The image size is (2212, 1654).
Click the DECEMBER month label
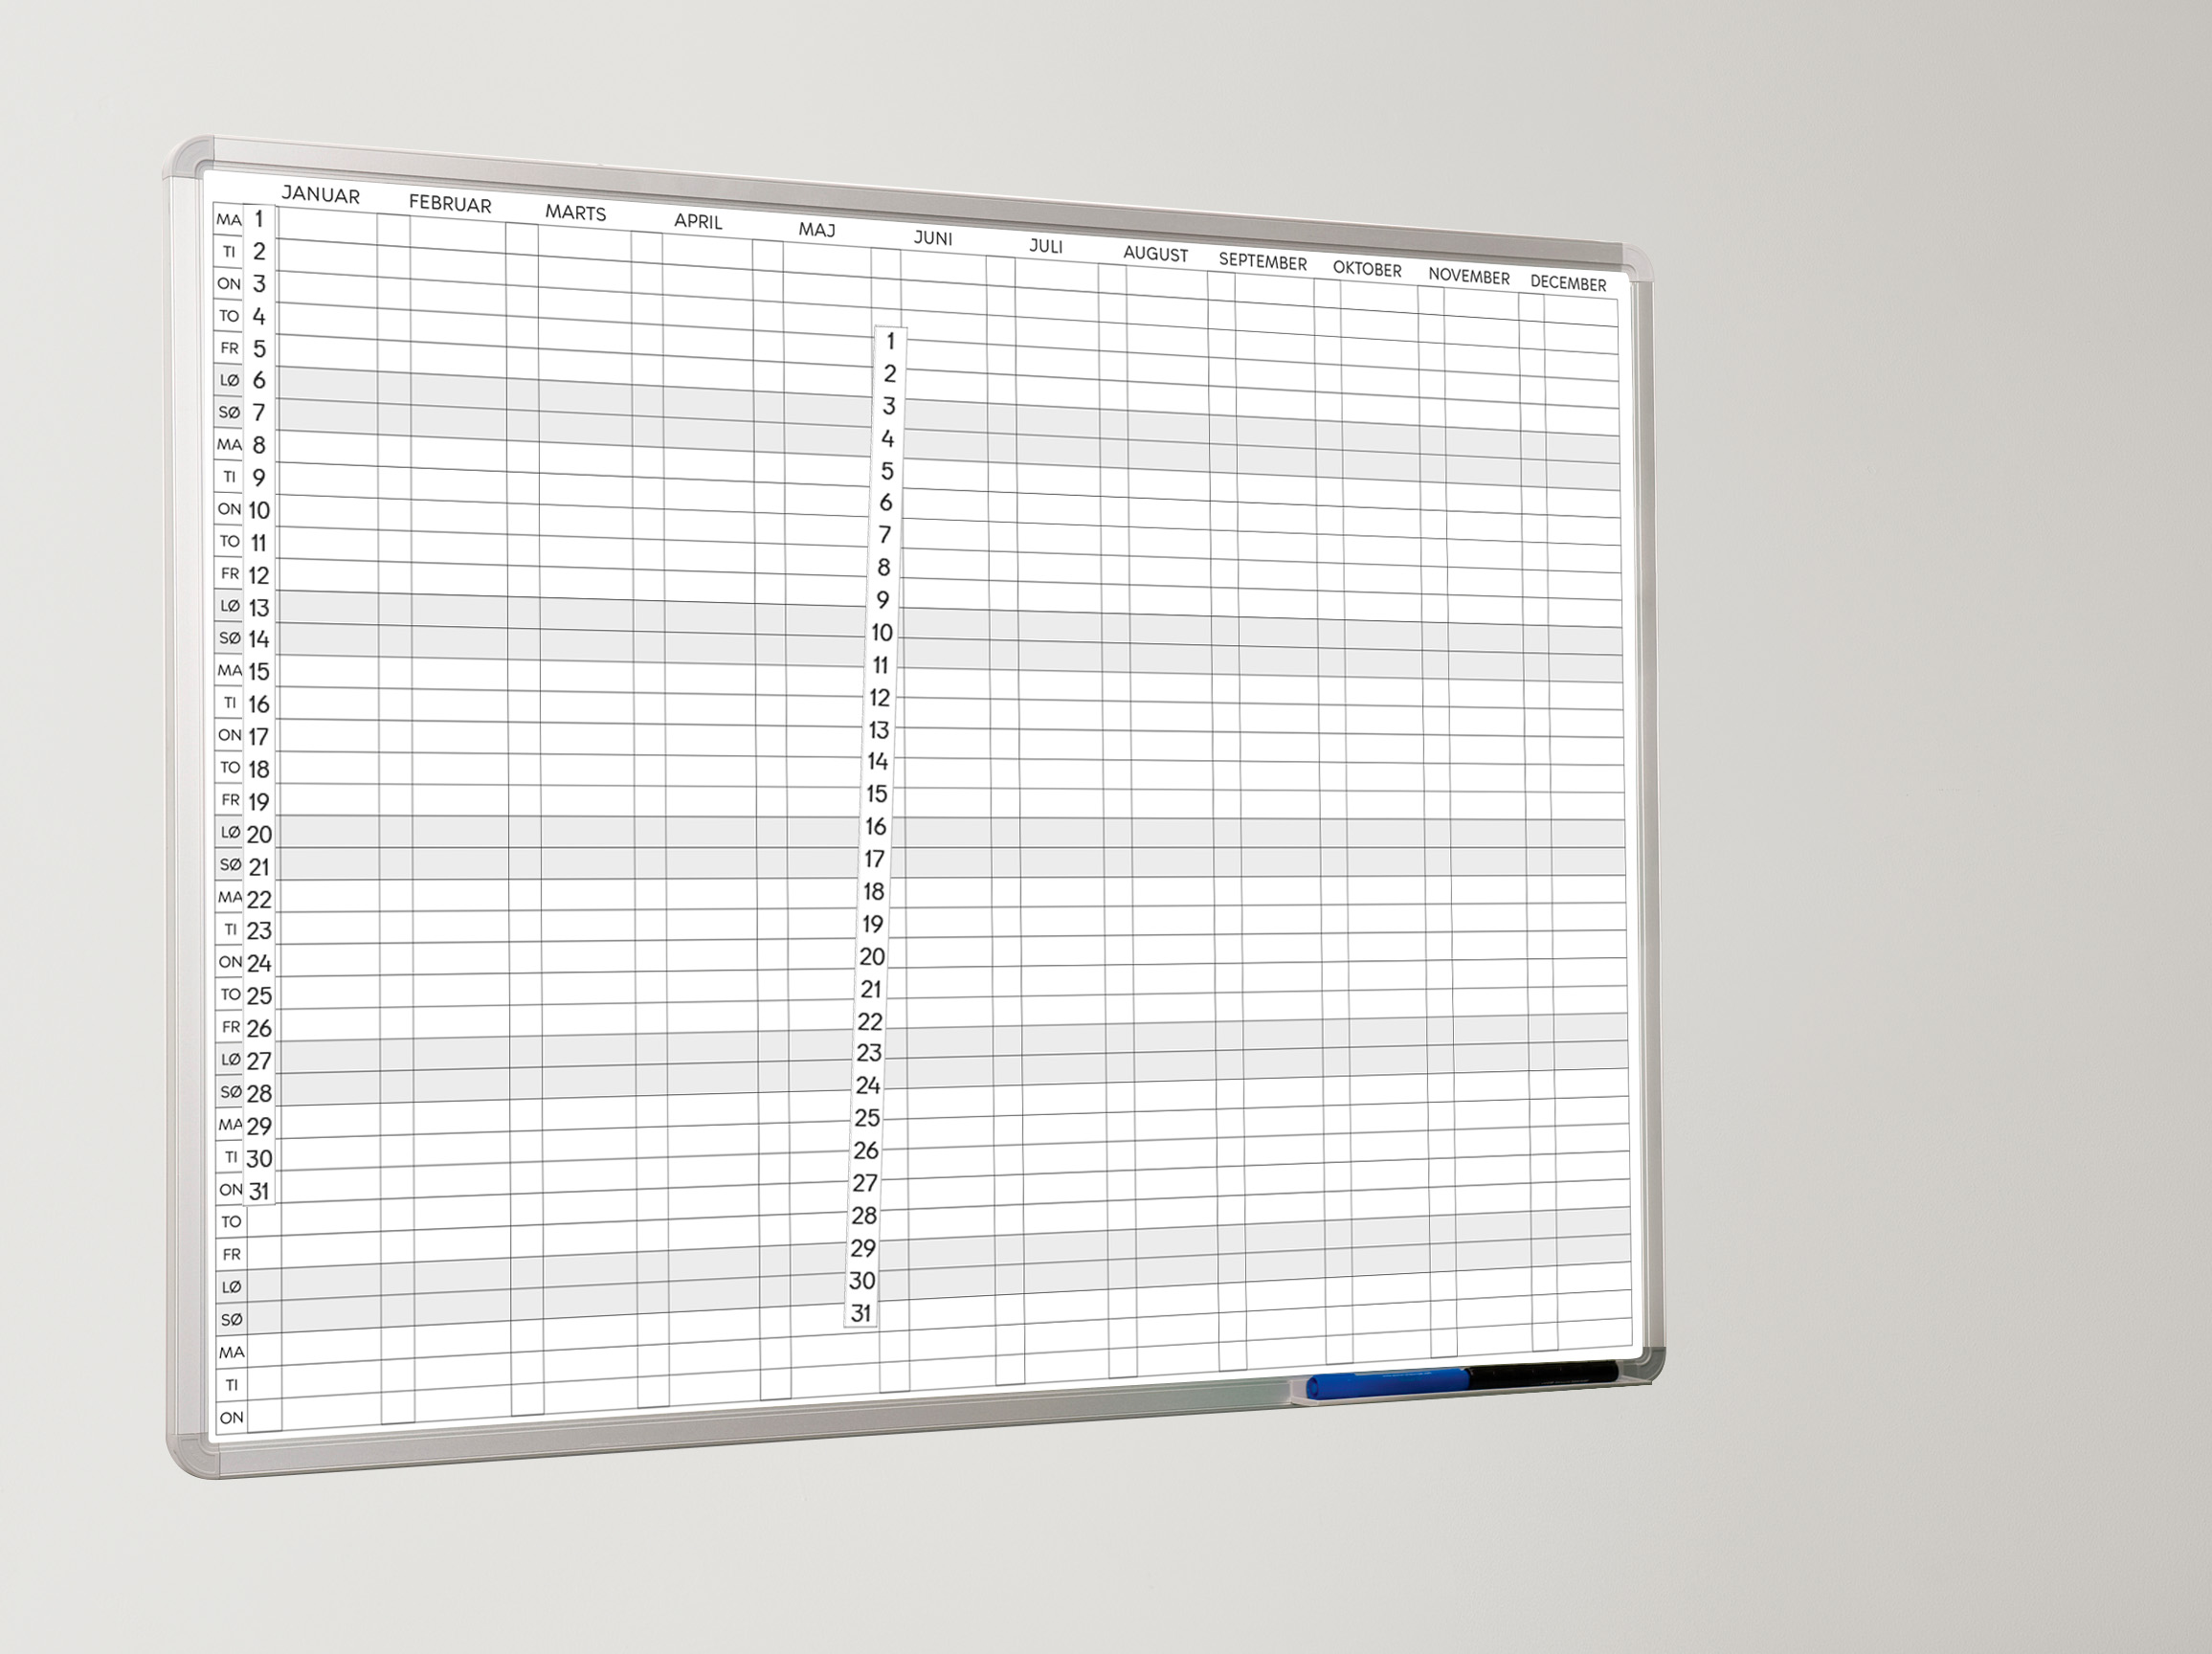click(x=1567, y=283)
